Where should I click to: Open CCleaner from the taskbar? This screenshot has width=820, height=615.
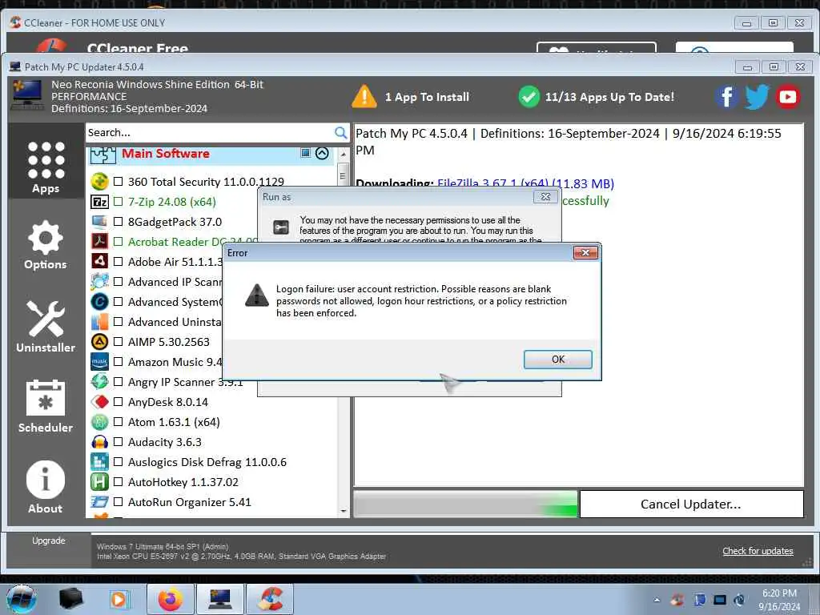coord(269,599)
